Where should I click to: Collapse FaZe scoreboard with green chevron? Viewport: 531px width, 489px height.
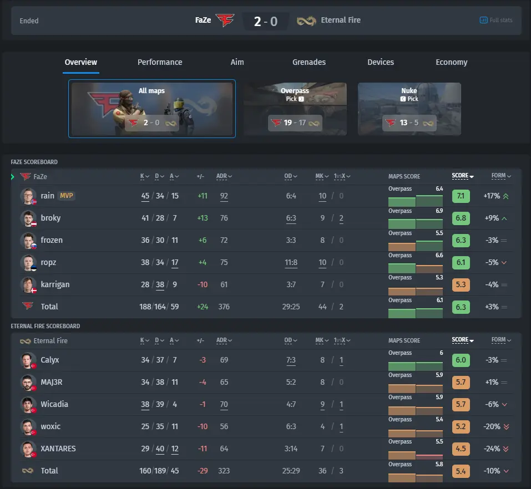click(13, 177)
